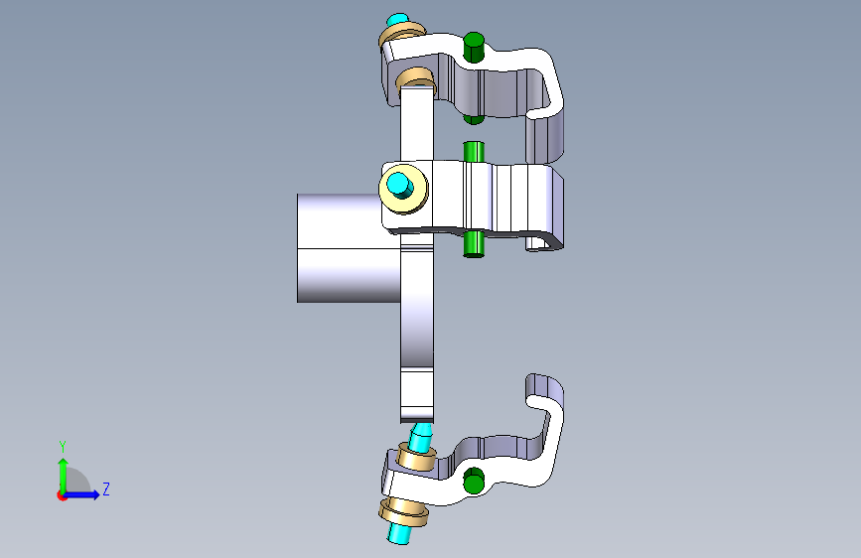The height and width of the screenshot is (558, 861).
Task: Select the green pin below the middle bracket
Action: coord(474,244)
